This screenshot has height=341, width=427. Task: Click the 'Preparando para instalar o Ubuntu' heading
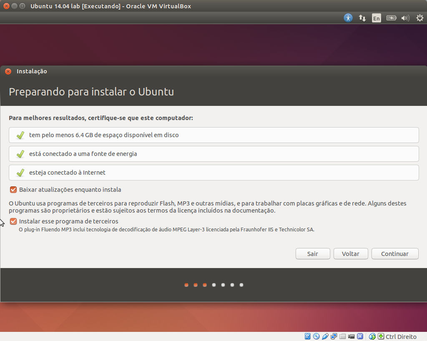coord(91,92)
